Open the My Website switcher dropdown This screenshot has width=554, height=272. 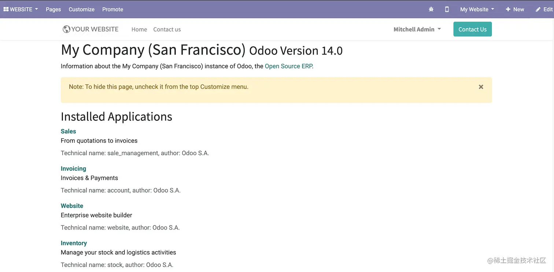pos(477,9)
